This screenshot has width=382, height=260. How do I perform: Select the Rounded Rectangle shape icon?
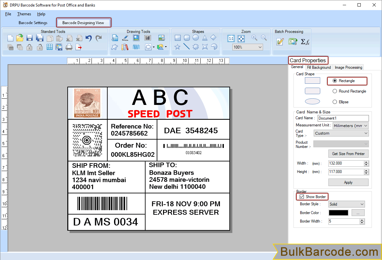click(187, 38)
